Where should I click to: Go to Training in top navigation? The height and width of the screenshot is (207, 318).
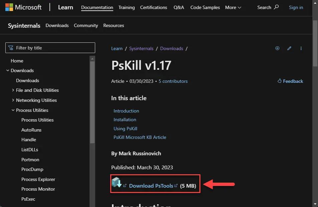[x=127, y=7]
